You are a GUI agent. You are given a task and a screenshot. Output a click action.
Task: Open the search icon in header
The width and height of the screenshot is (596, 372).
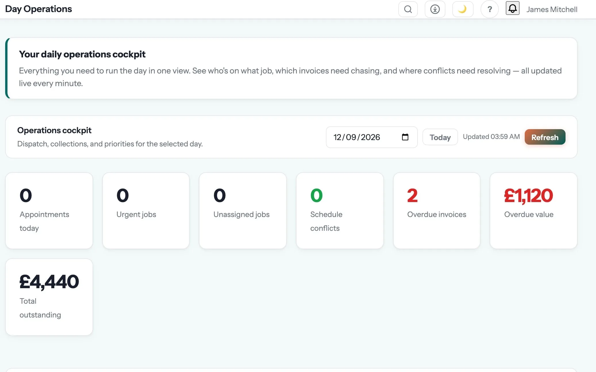[x=408, y=9]
